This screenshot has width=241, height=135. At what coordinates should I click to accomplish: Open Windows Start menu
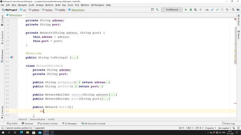pyautogui.click(x=3, y=132)
